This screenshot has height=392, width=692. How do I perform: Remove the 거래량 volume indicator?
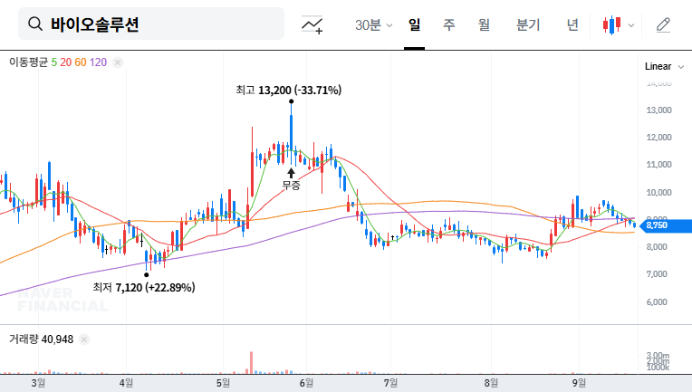click(84, 339)
